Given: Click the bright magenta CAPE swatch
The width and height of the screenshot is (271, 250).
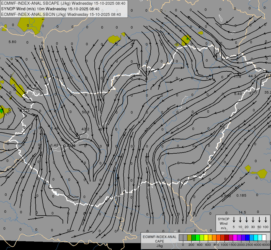Looking at the screenshot, I should 235,237.
